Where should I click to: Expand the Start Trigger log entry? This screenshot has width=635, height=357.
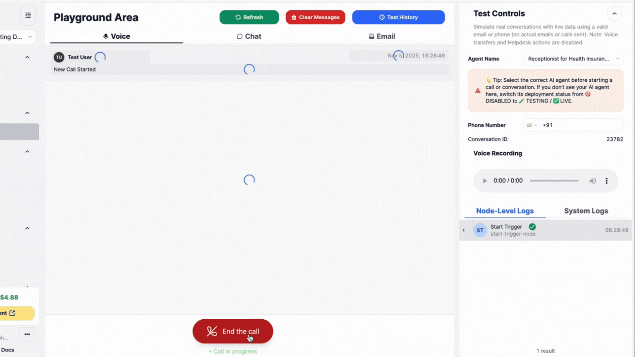tap(463, 230)
